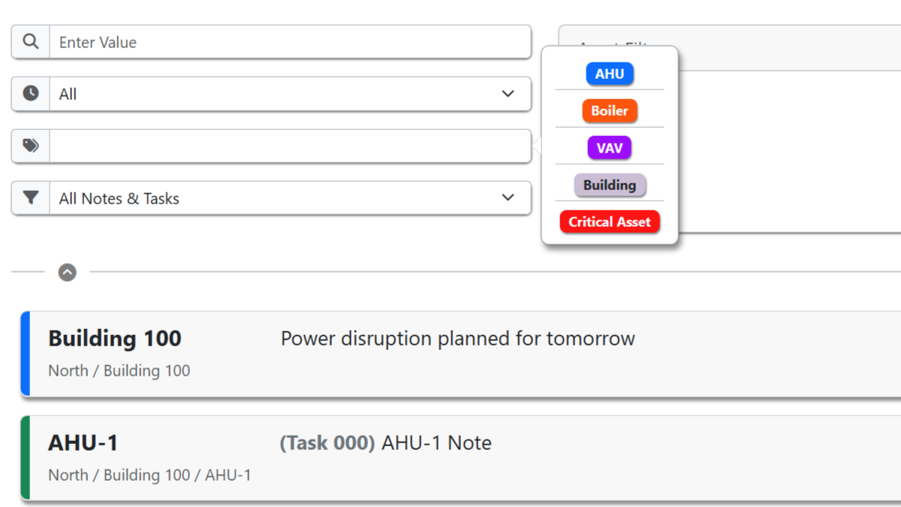Click the magnifying glass search icon
Image resolution: width=901 pixels, height=507 pixels.
coord(31,42)
